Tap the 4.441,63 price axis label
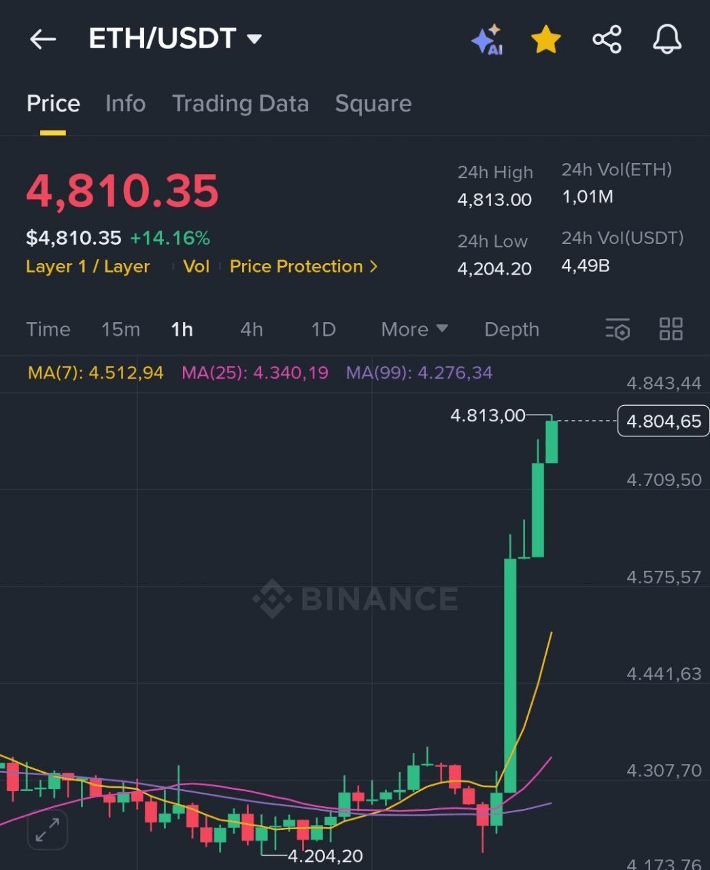The image size is (710, 870). pyautogui.click(x=664, y=674)
